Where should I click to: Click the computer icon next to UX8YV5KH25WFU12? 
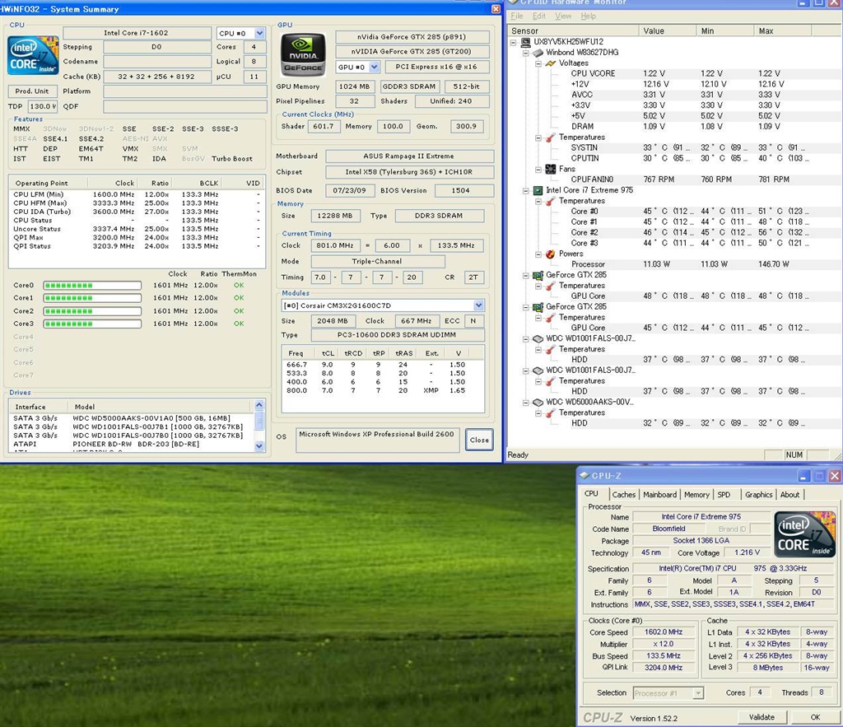coord(524,41)
